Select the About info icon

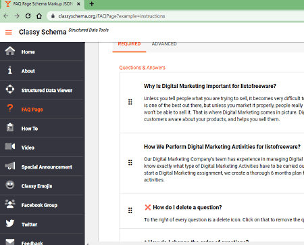click(10, 70)
